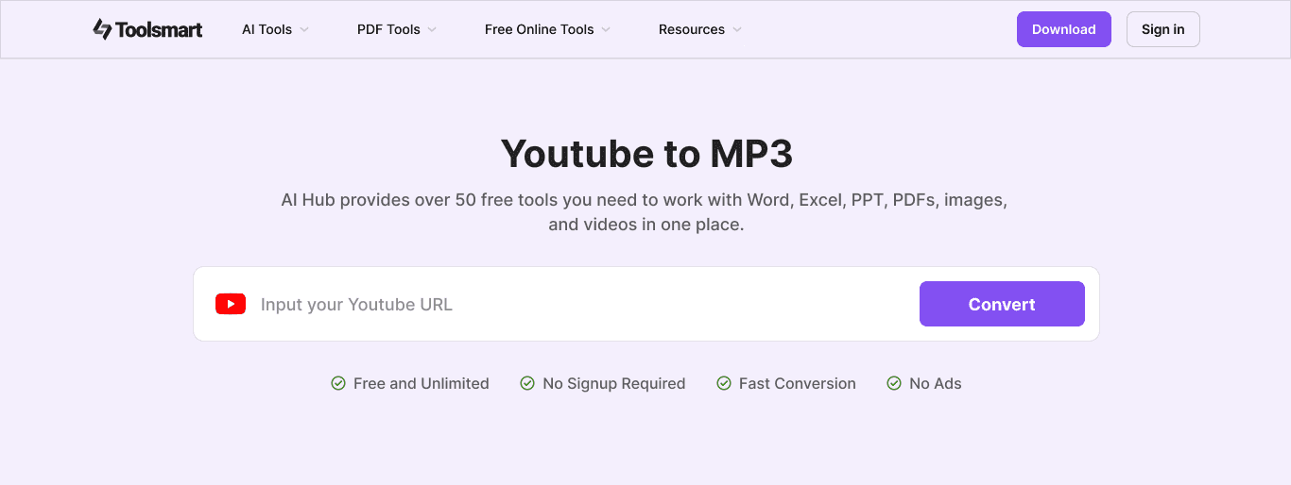This screenshot has width=1291, height=485.
Task: Open the AI Tools menu label
Action: pyautogui.click(x=267, y=29)
